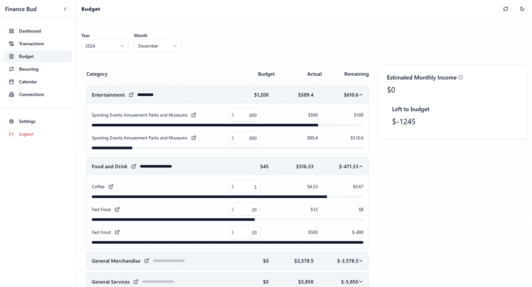
Task: Collapse the Entertainment category chevron
Action: point(361,95)
